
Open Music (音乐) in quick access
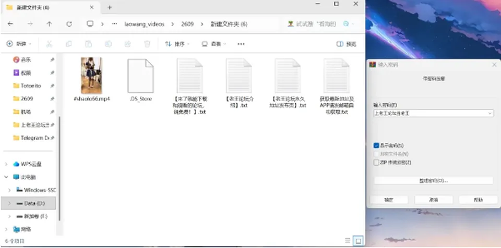click(x=26, y=60)
